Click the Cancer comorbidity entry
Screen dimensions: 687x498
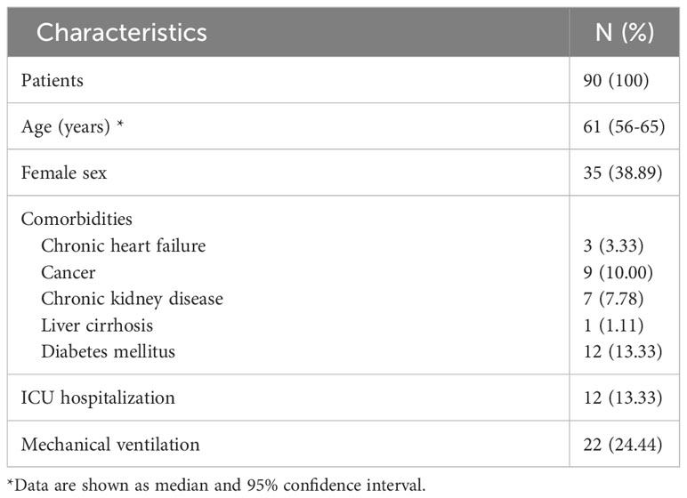(69, 272)
